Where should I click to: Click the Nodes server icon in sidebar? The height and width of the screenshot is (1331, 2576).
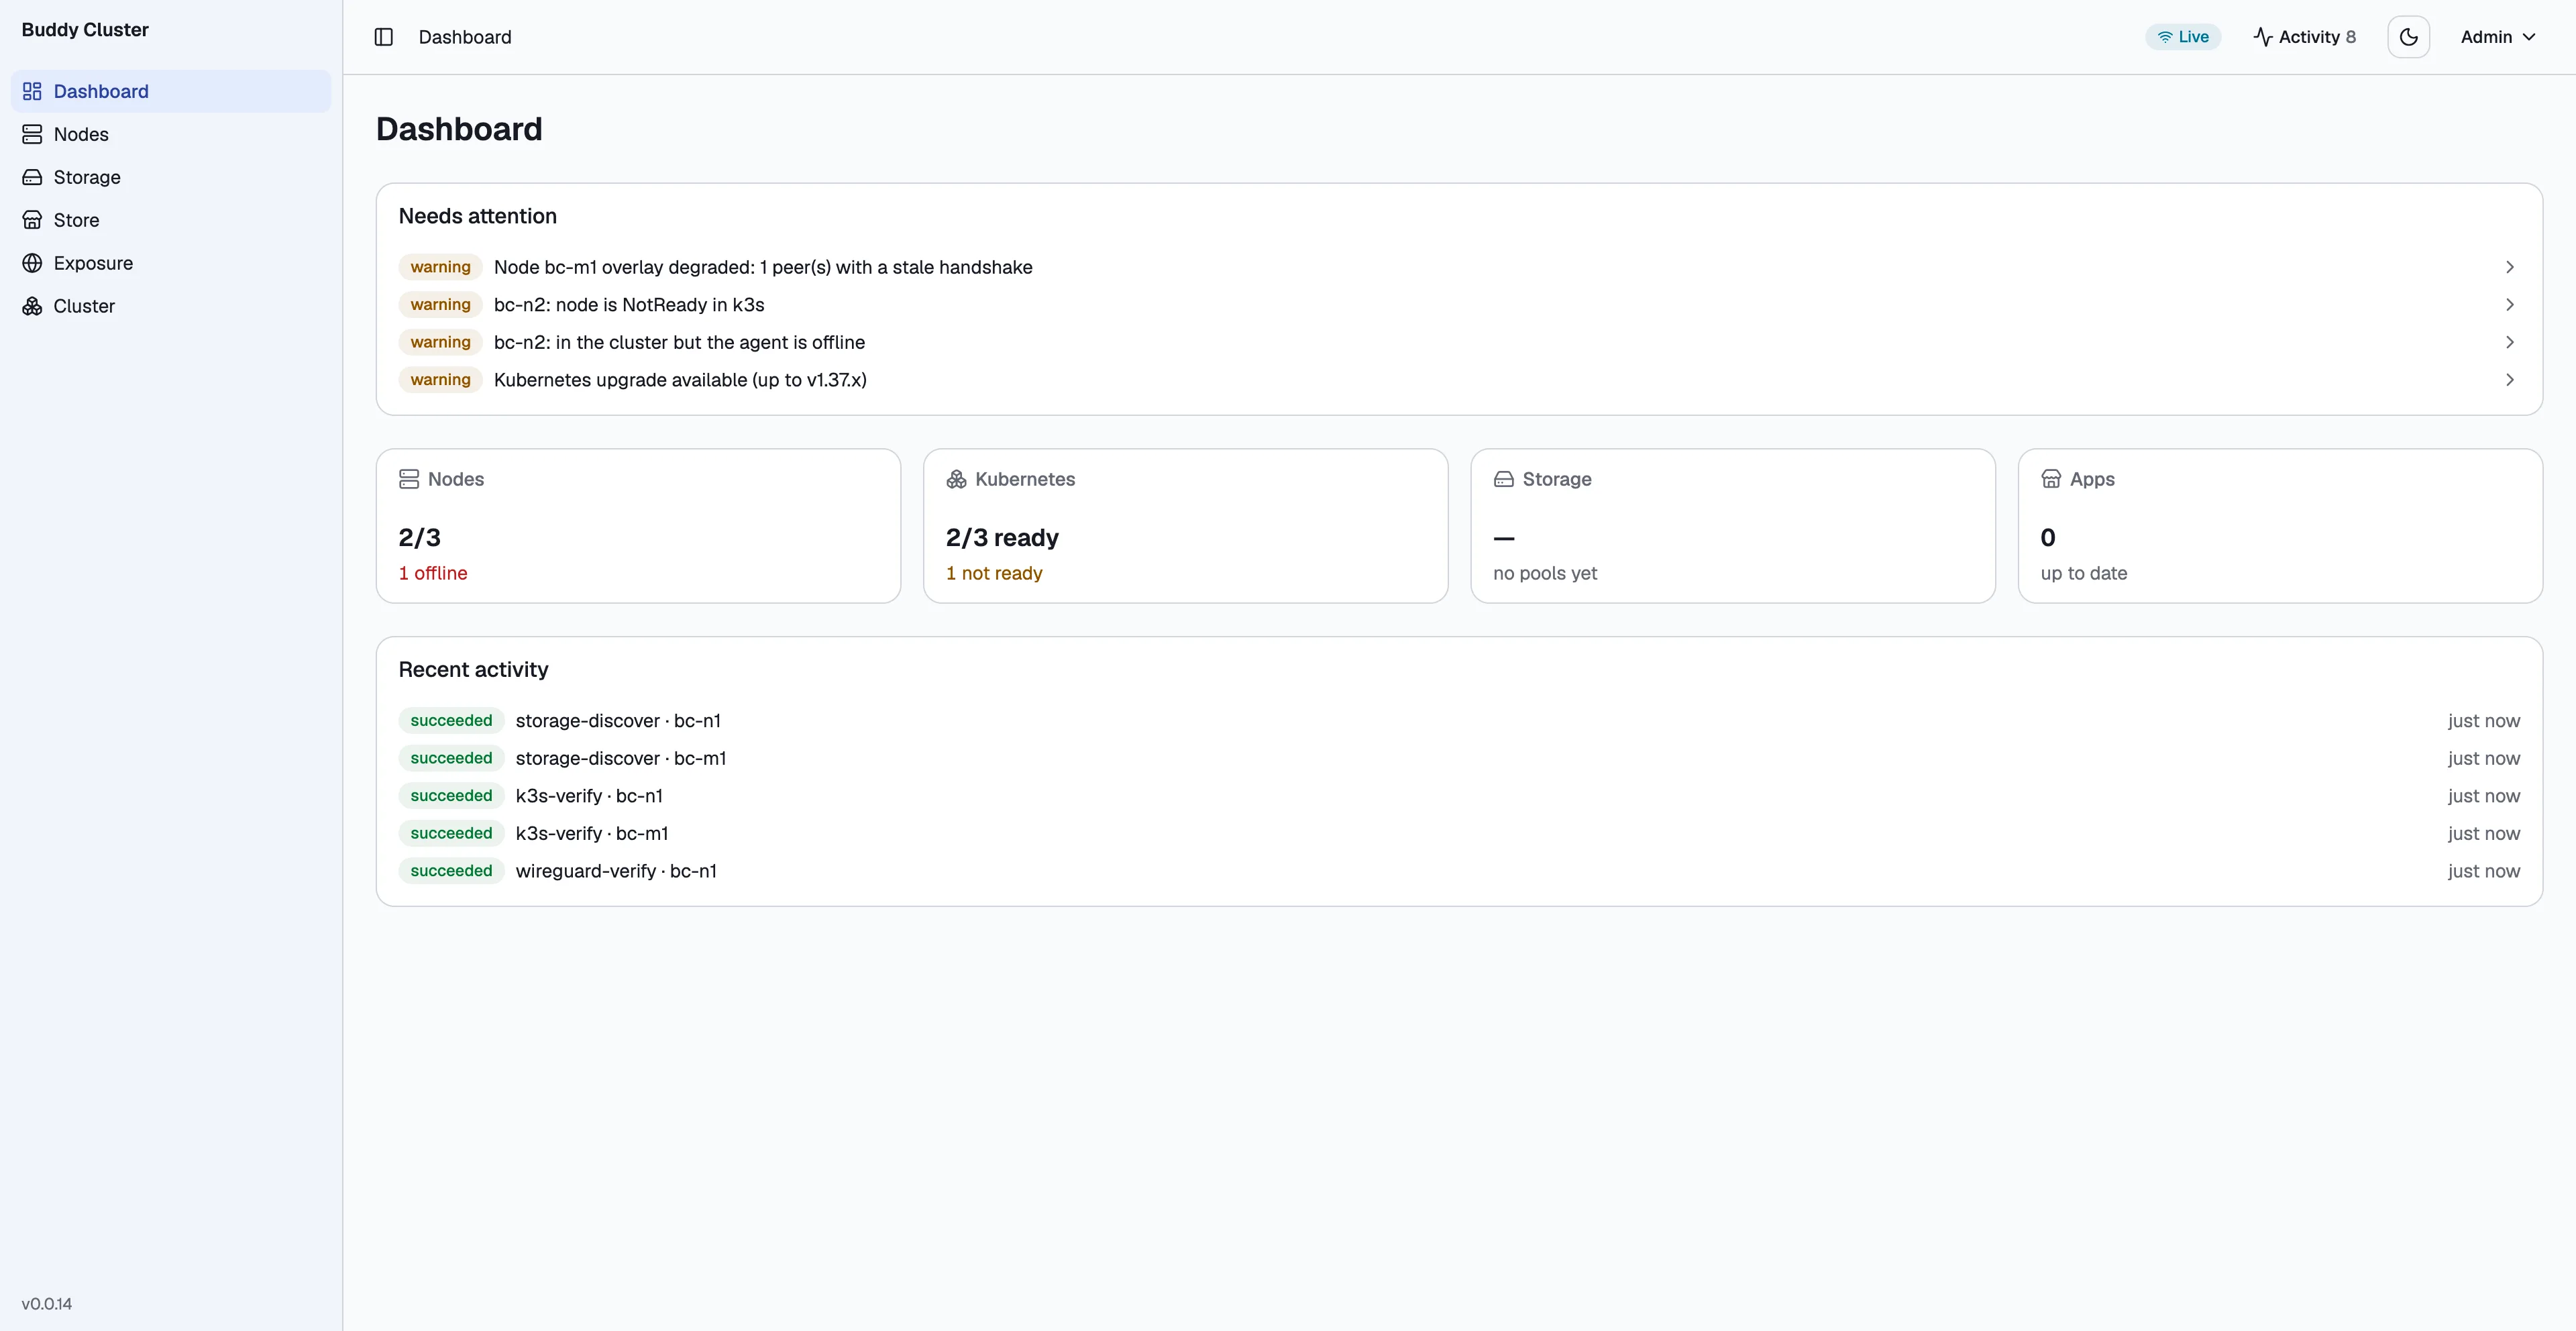pyautogui.click(x=32, y=134)
